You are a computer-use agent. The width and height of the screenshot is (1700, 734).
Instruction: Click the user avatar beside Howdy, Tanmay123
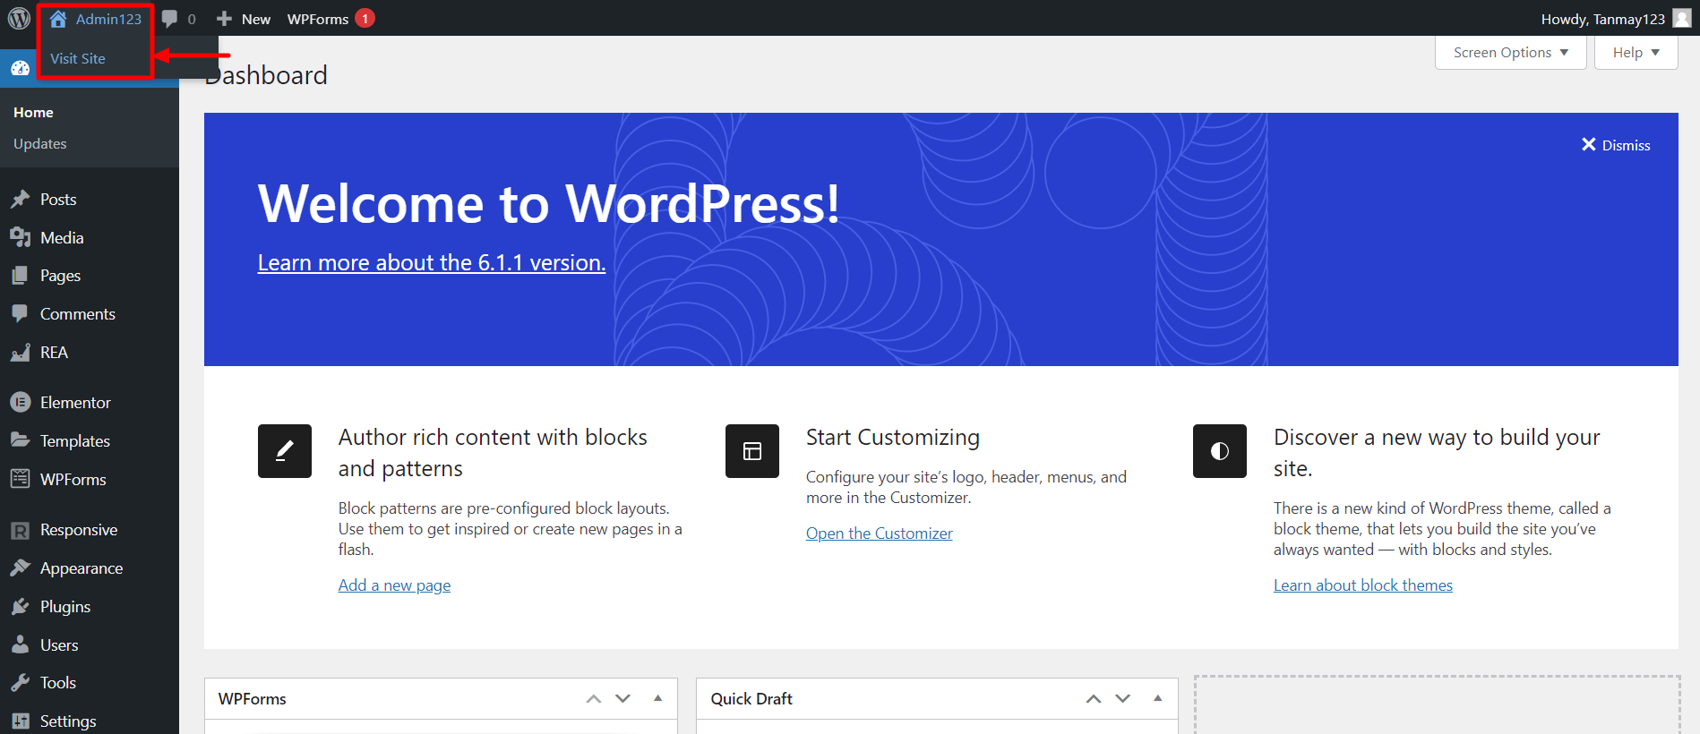[1682, 18]
